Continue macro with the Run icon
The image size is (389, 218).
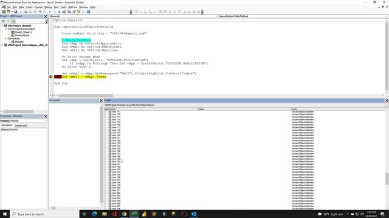click(50, 12)
